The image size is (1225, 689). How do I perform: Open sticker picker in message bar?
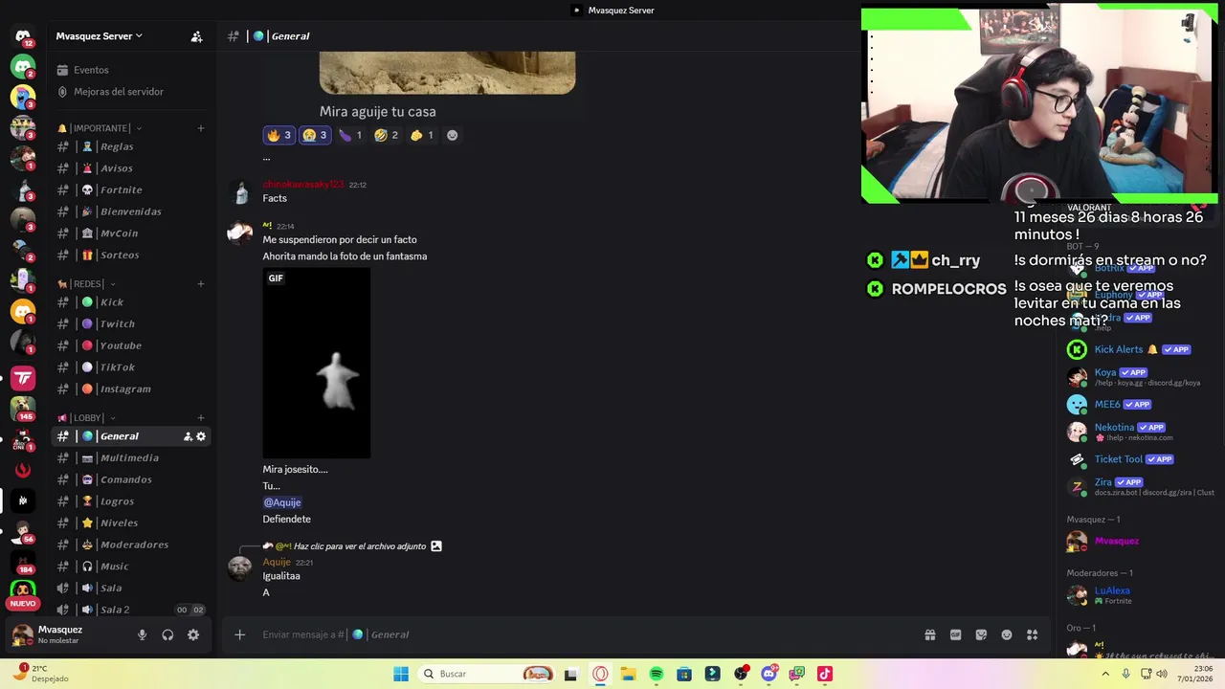click(x=981, y=634)
